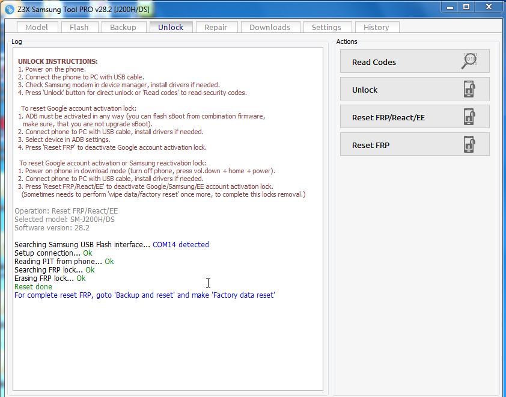Click the 'UNLOCK INSTRUCTIONS:' heading in log
The image size is (506, 397).
coord(58,61)
